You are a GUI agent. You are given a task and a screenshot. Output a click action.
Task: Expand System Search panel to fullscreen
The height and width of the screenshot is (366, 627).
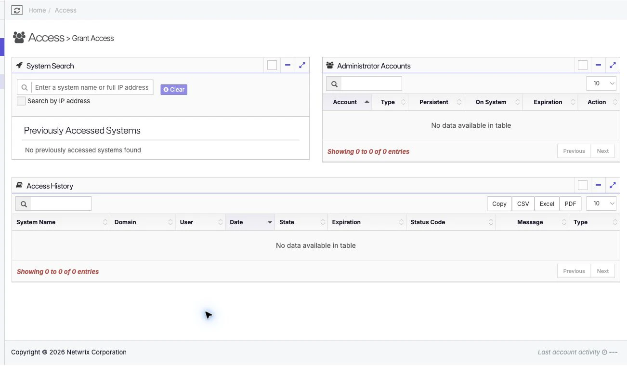(302, 65)
